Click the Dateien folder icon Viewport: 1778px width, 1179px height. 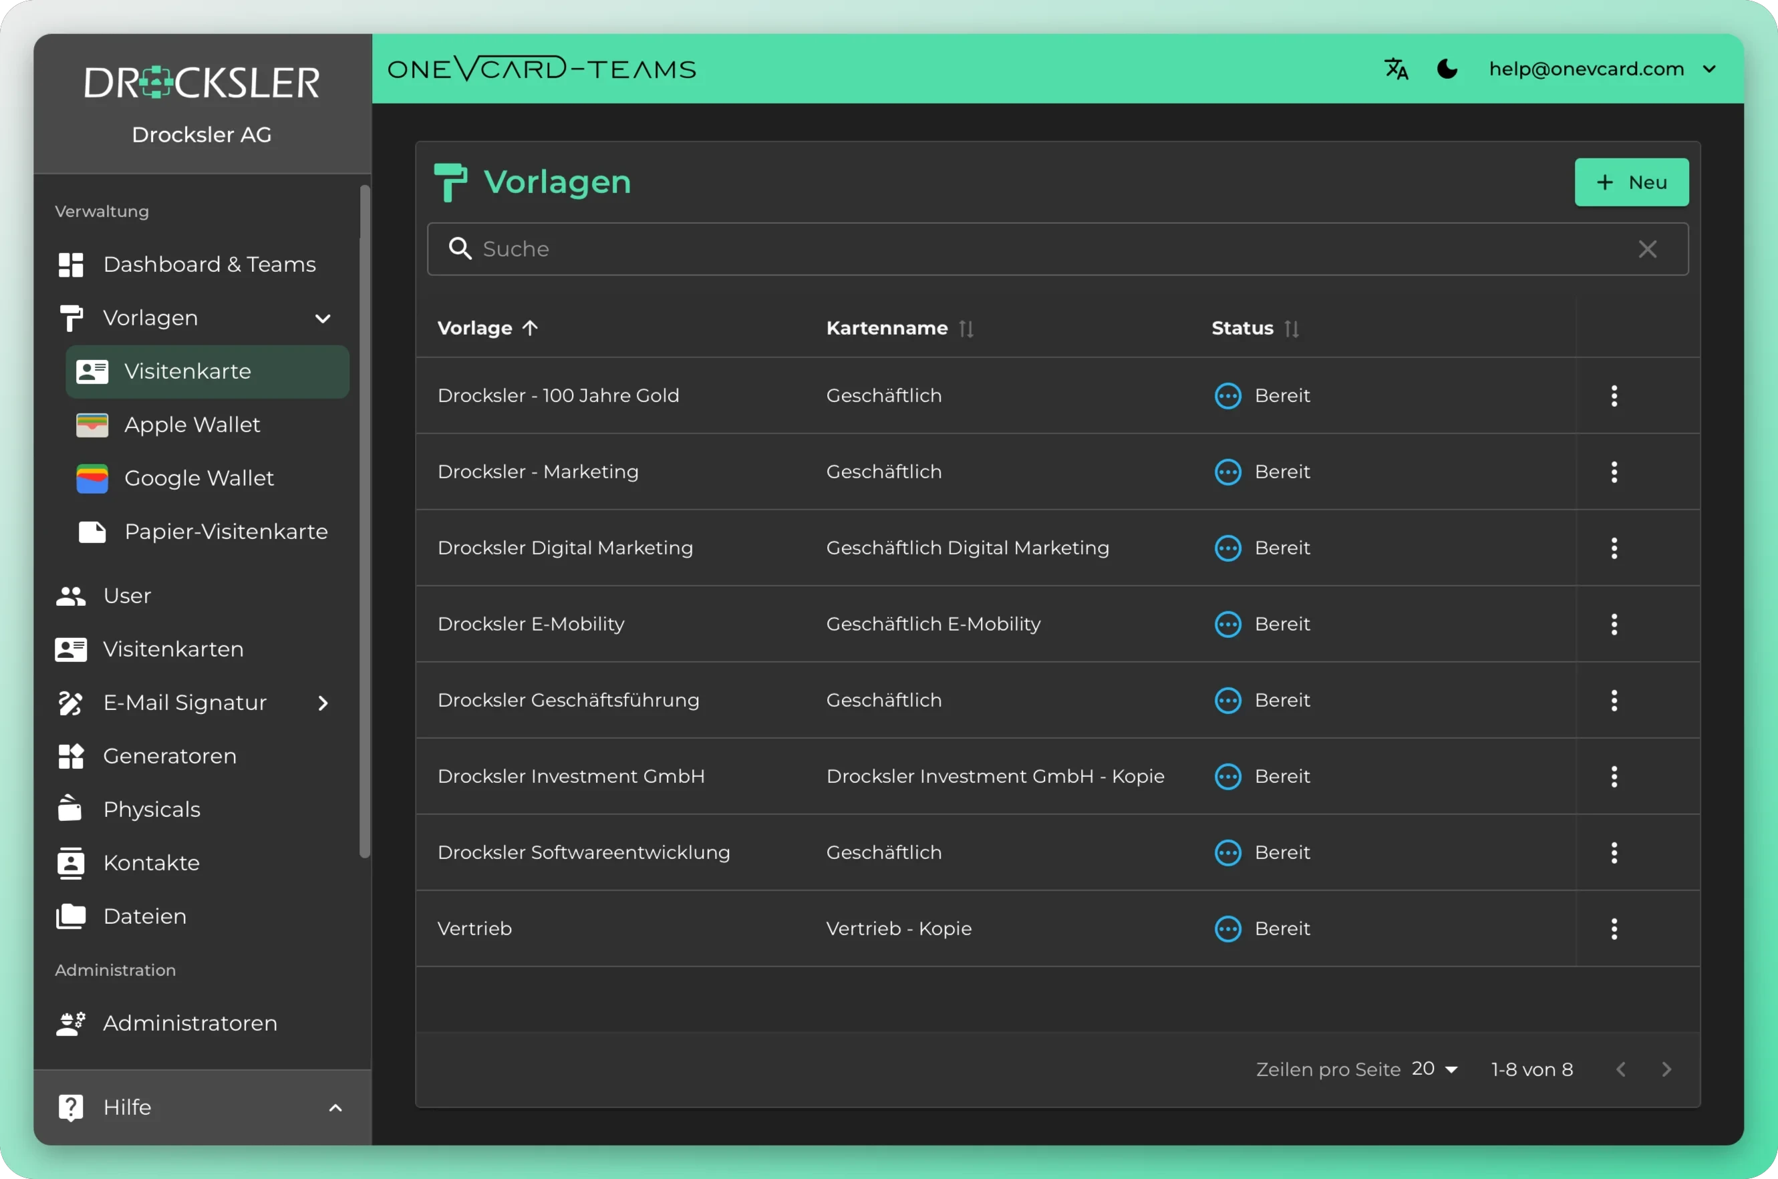click(71, 916)
